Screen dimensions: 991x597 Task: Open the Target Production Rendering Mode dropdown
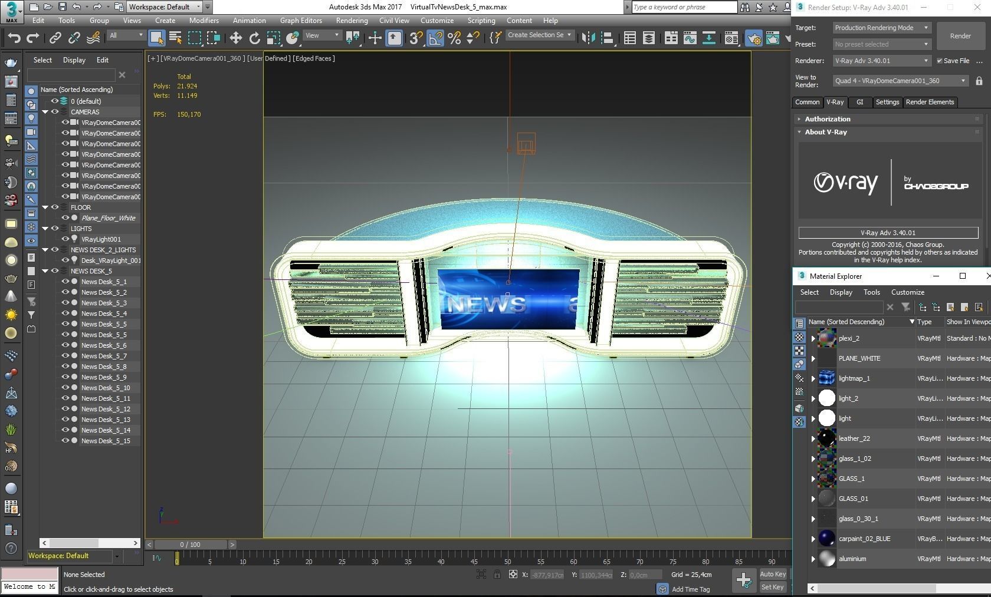point(882,28)
